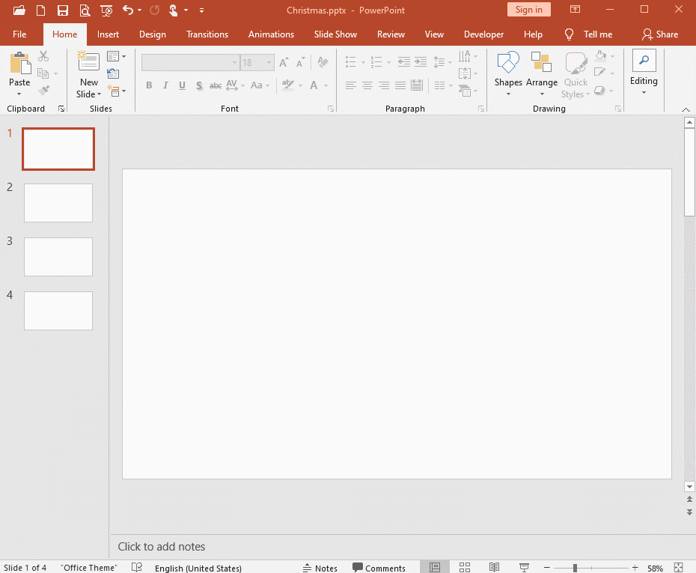The height and width of the screenshot is (573, 696).
Task: Increase font size with the large A icon
Action: pos(284,63)
